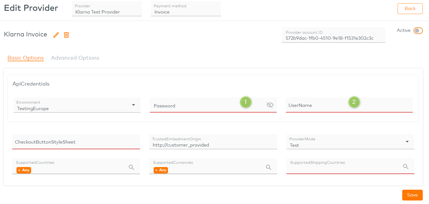Screen dimensions: 429x204
Task: Switch to the Basic Options tab
Action: tap(26, 58)
